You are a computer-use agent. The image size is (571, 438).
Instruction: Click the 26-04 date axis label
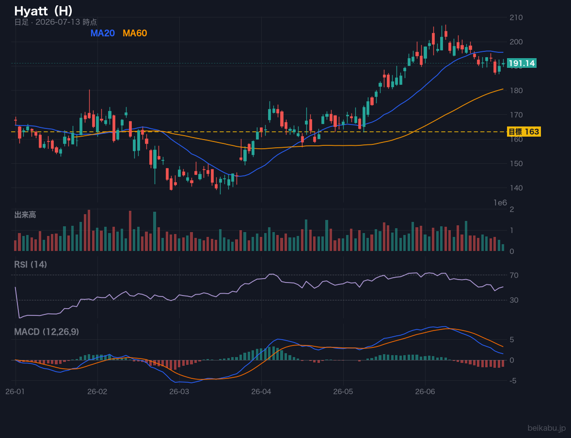(261, 392)
